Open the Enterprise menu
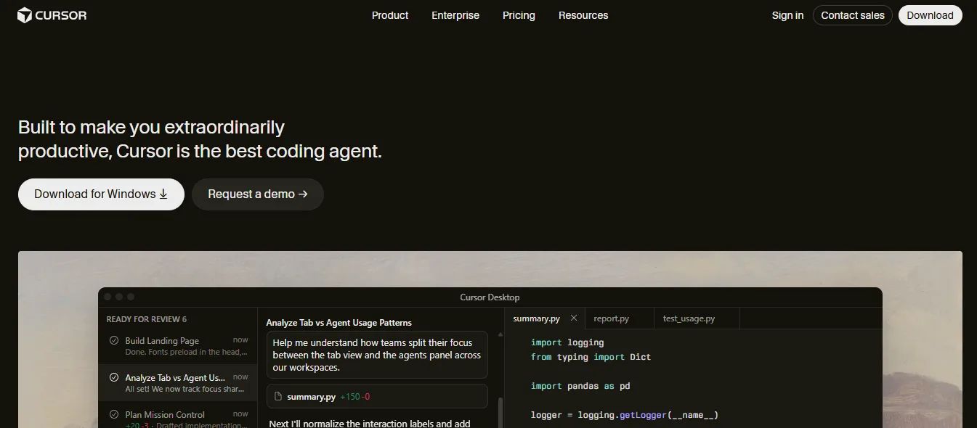Viewport: 977px width, 428px height. (455, 15)
